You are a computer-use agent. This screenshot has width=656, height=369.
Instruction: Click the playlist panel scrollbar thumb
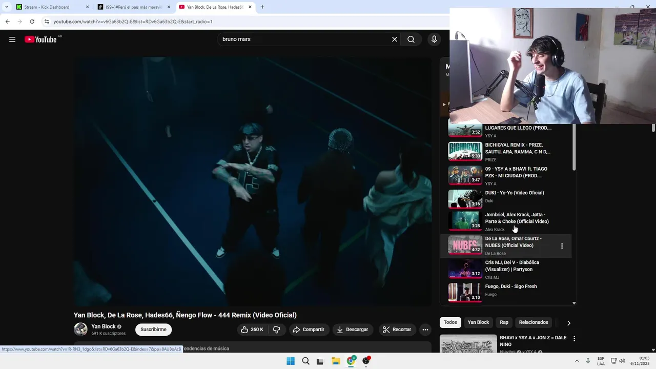click(574, 148)
